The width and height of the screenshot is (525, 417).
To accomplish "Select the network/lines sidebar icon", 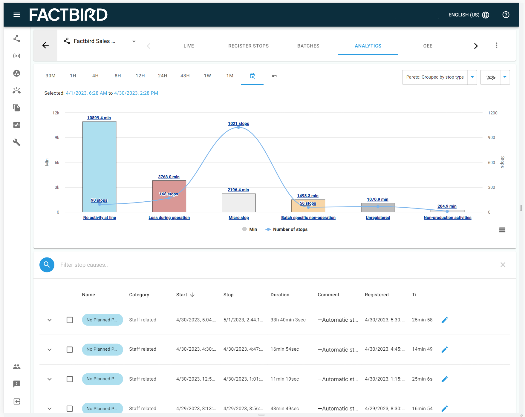I will [x=16, y=39].
